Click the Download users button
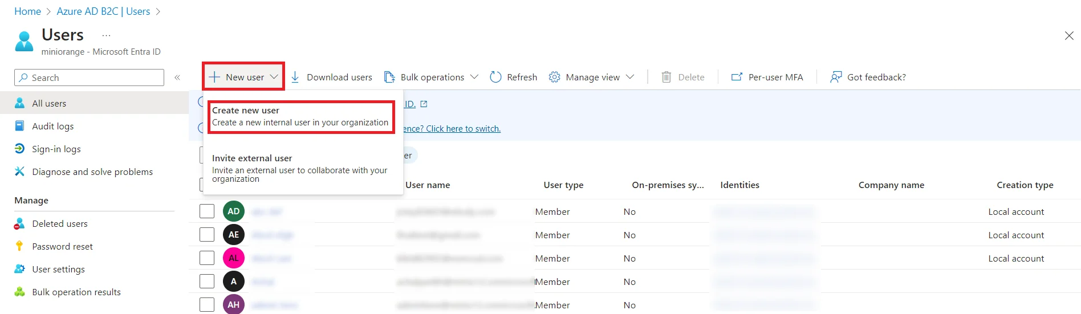The image size is (1081, 314). (331, 77)
